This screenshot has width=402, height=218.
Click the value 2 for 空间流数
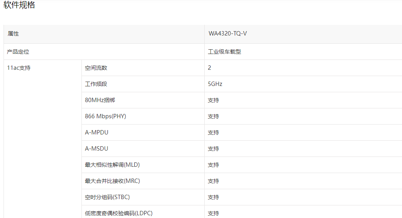click(209, 68)
